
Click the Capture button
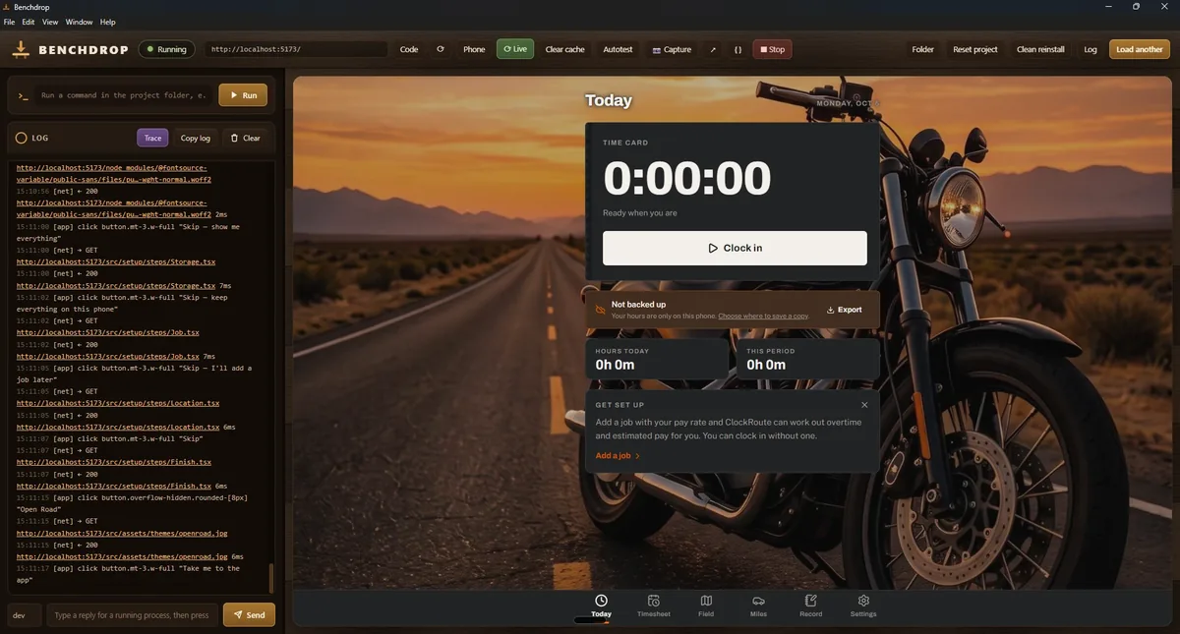click(672, 49)
